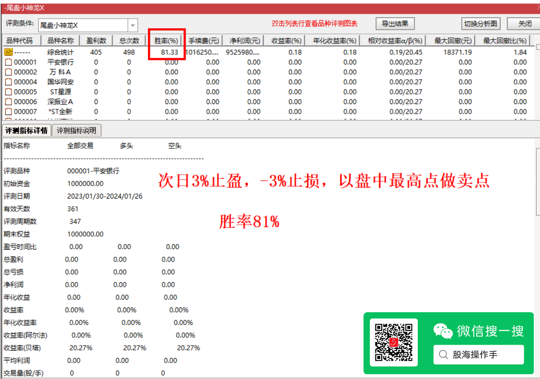Click the 收益率(贝塔) label
The height and width of the screenshot is (379, 540).
(22, 348)
